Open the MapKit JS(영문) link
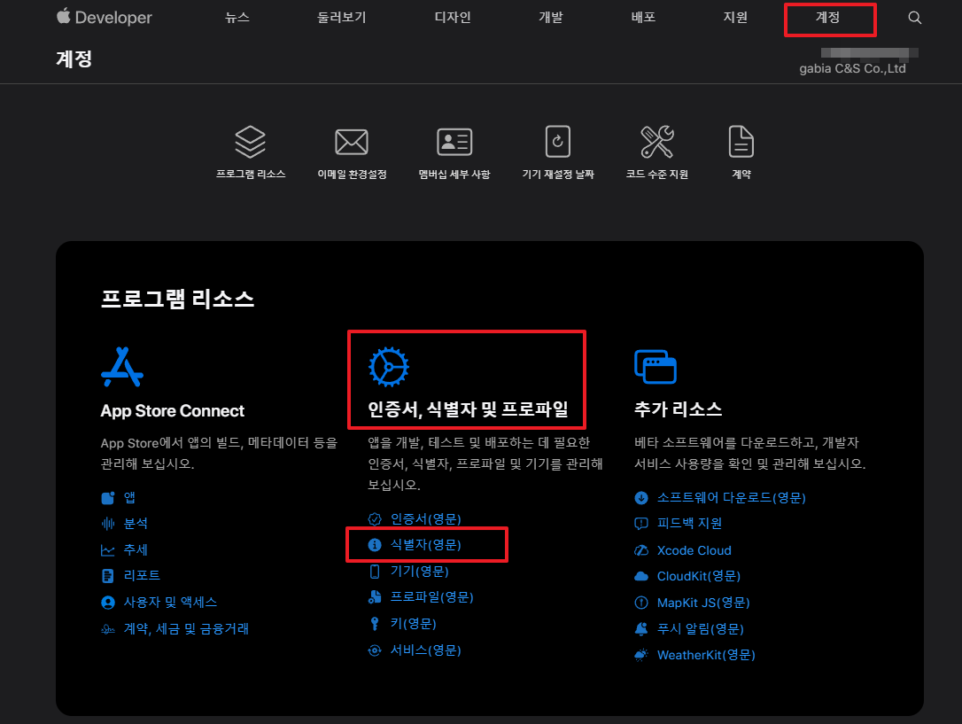Image resolution: width=962 pixels, height=724 pixels. tap(703, 603)
